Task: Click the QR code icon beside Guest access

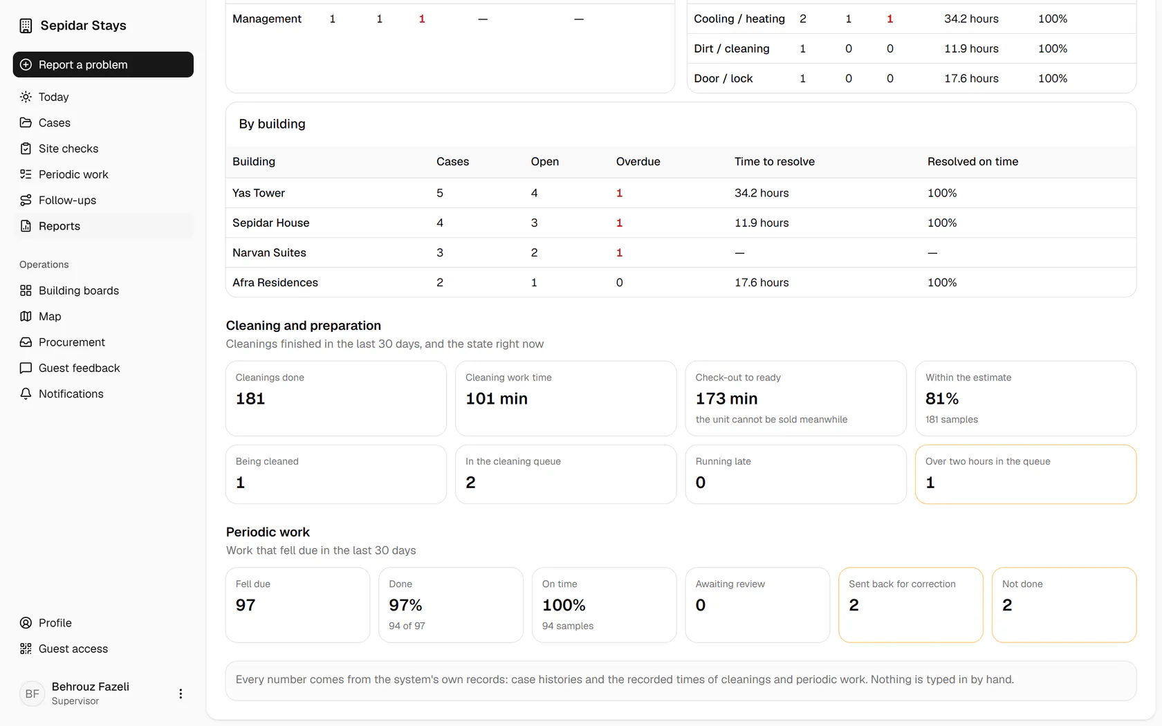Action: 26,649
